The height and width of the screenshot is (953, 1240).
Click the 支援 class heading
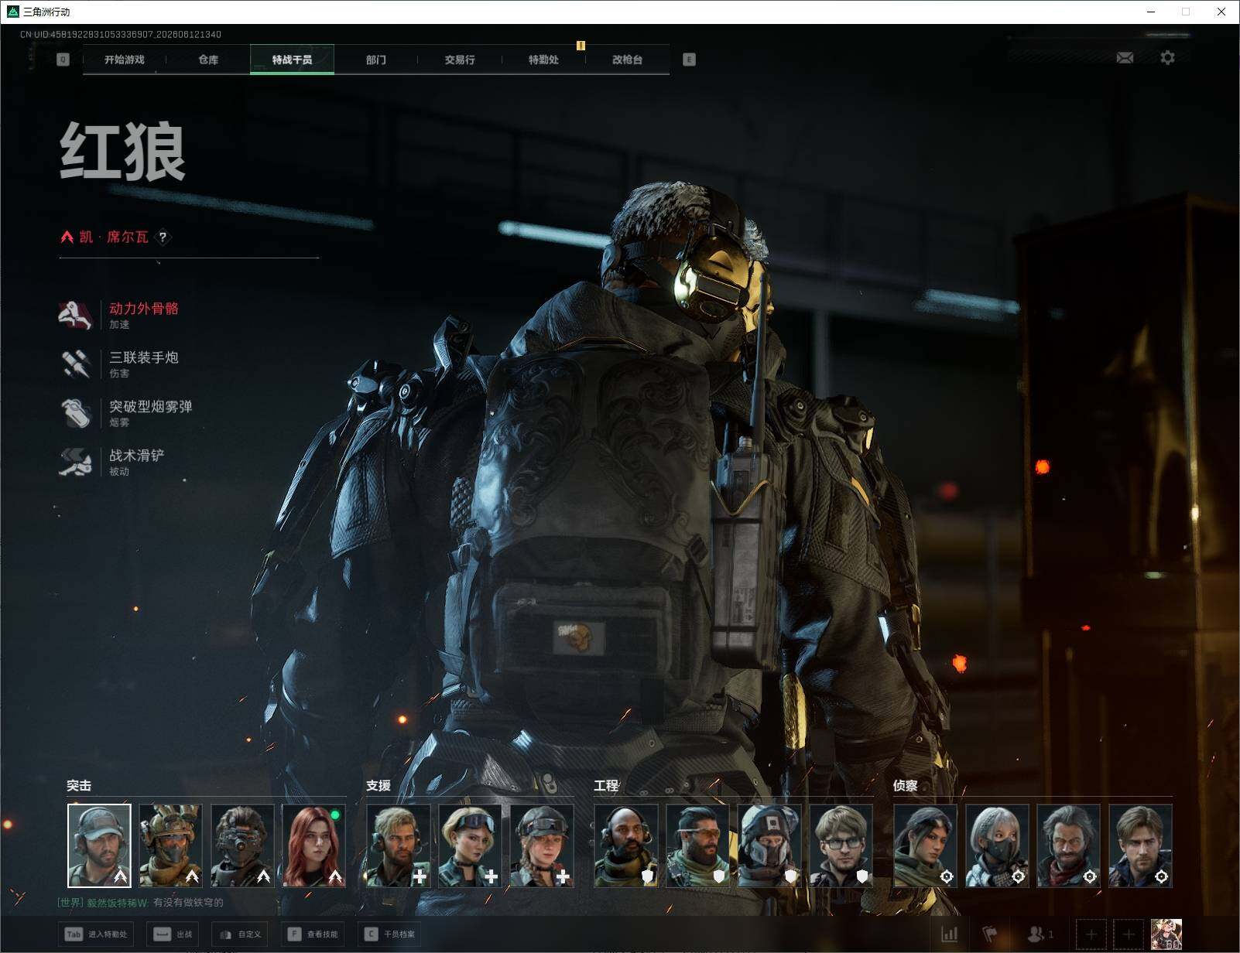(x=379, y=785)
